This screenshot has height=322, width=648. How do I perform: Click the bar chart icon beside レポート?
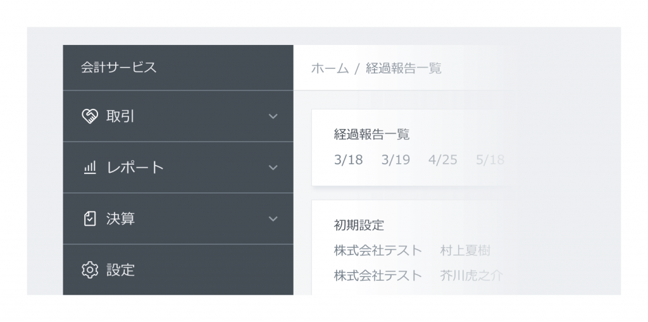[90, 168]
